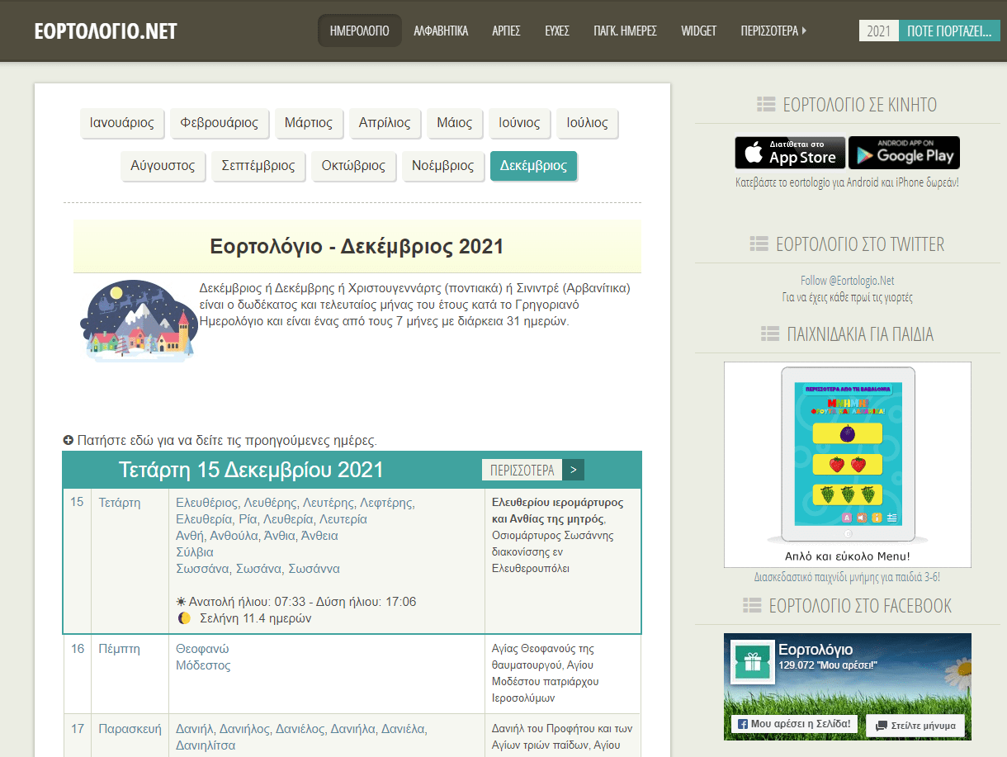Go to the ΠΑΓΚ. ΗΜΕΡΕΣ menu item
The image size is (1007, 757).
[625, 31]
